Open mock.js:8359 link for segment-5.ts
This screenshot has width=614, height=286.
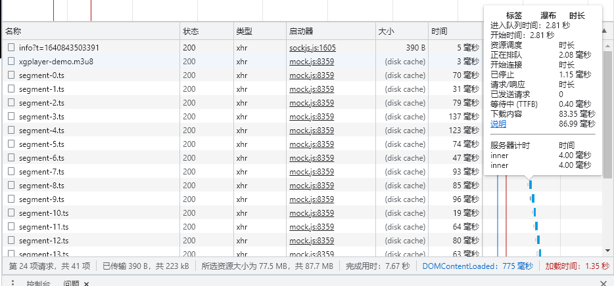[312, 144]
